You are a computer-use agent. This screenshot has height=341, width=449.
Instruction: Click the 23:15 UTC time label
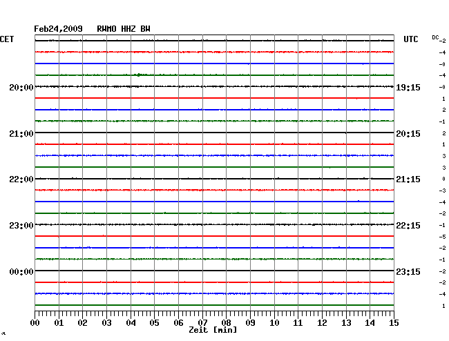[x=408, y=271]
